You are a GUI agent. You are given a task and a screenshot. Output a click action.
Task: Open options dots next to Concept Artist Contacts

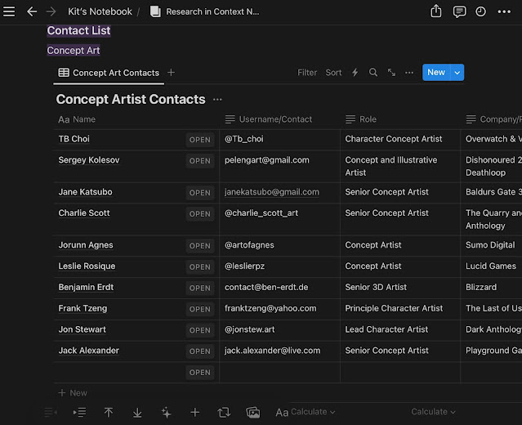[217, 100]
